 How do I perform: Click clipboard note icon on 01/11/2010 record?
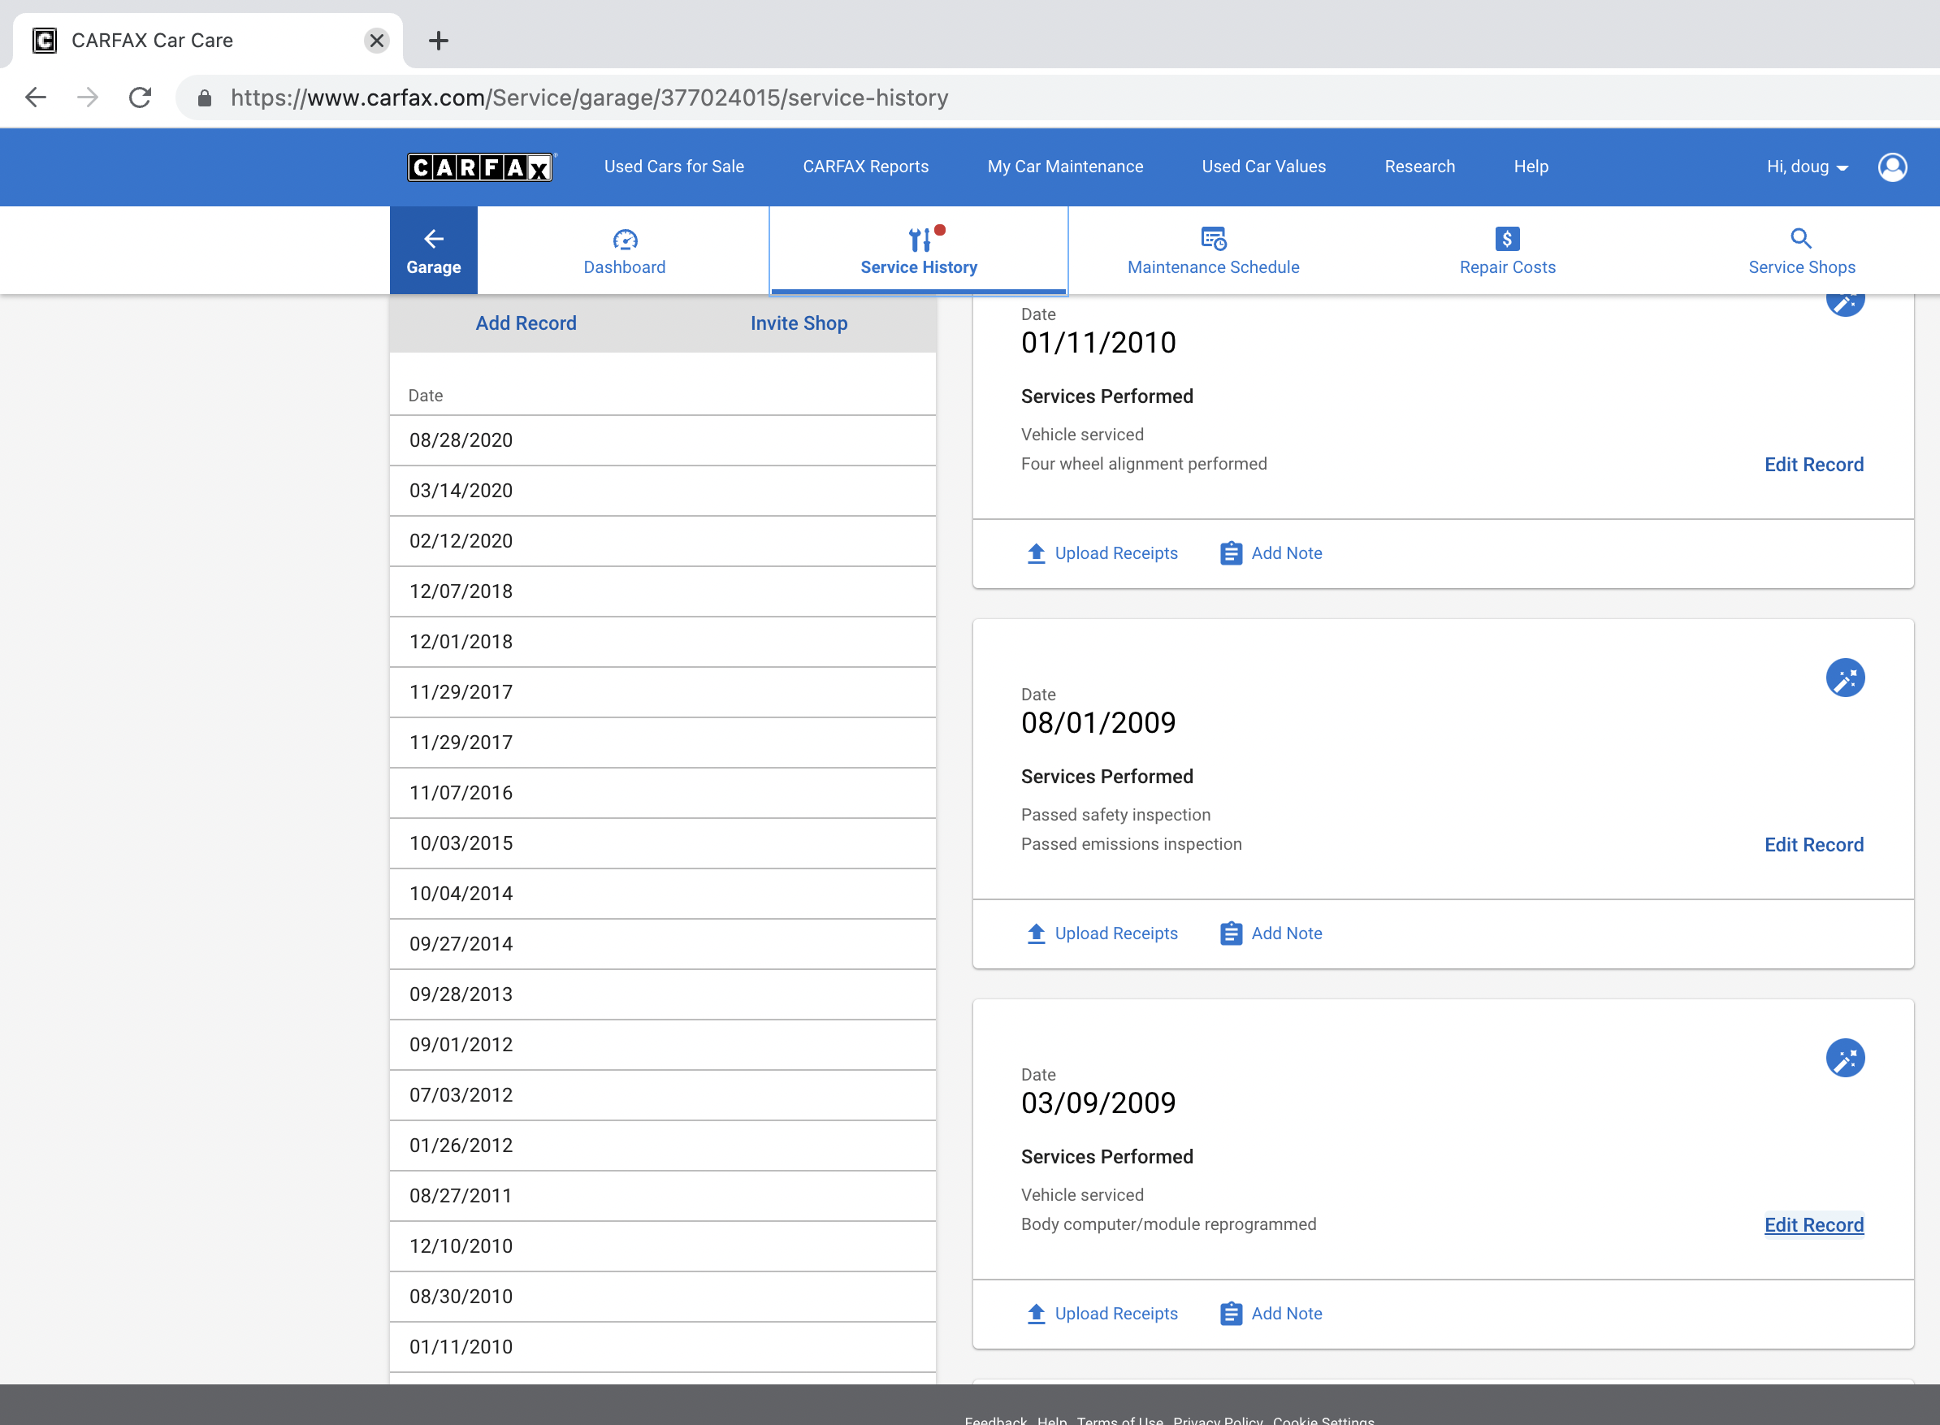click(x=1231, y=553)
